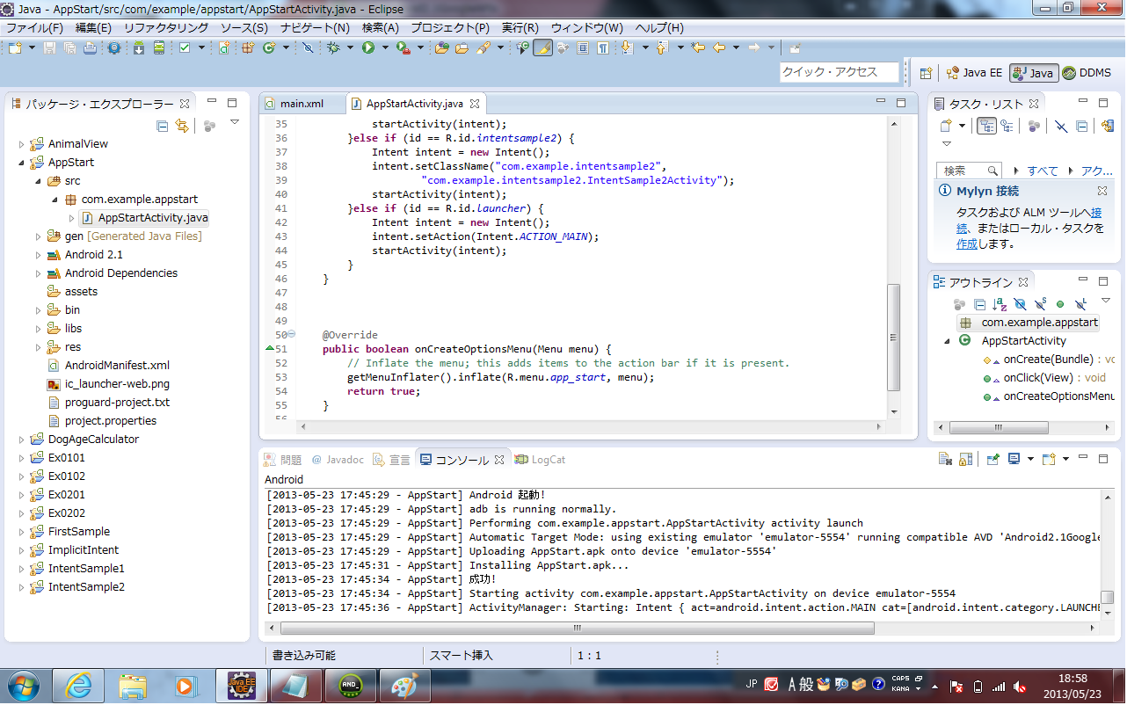This screenshot has height=705, width=1127.
Task: Open the プロジェクト(P) menu
Action: coord(450,28)
